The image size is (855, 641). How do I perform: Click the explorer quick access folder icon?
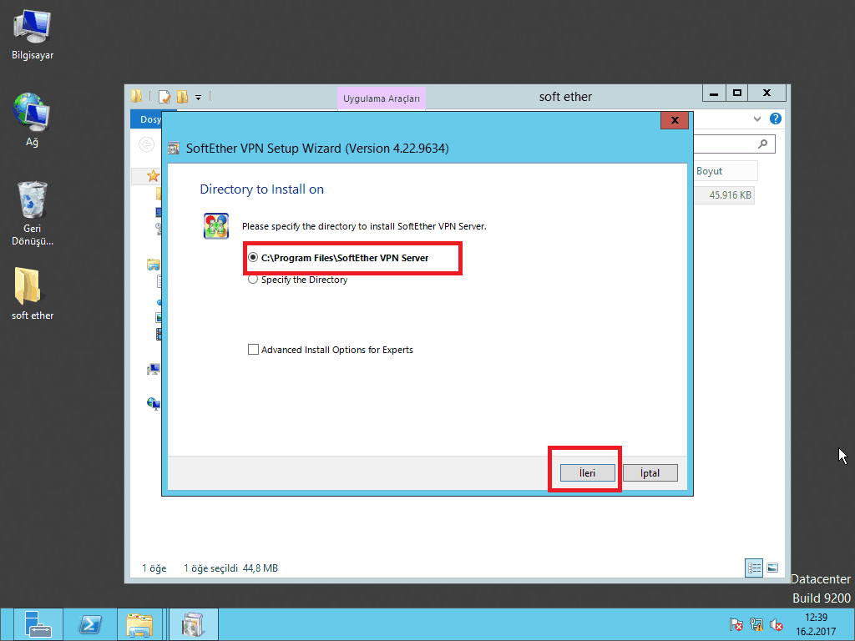(x=136, y=97)
